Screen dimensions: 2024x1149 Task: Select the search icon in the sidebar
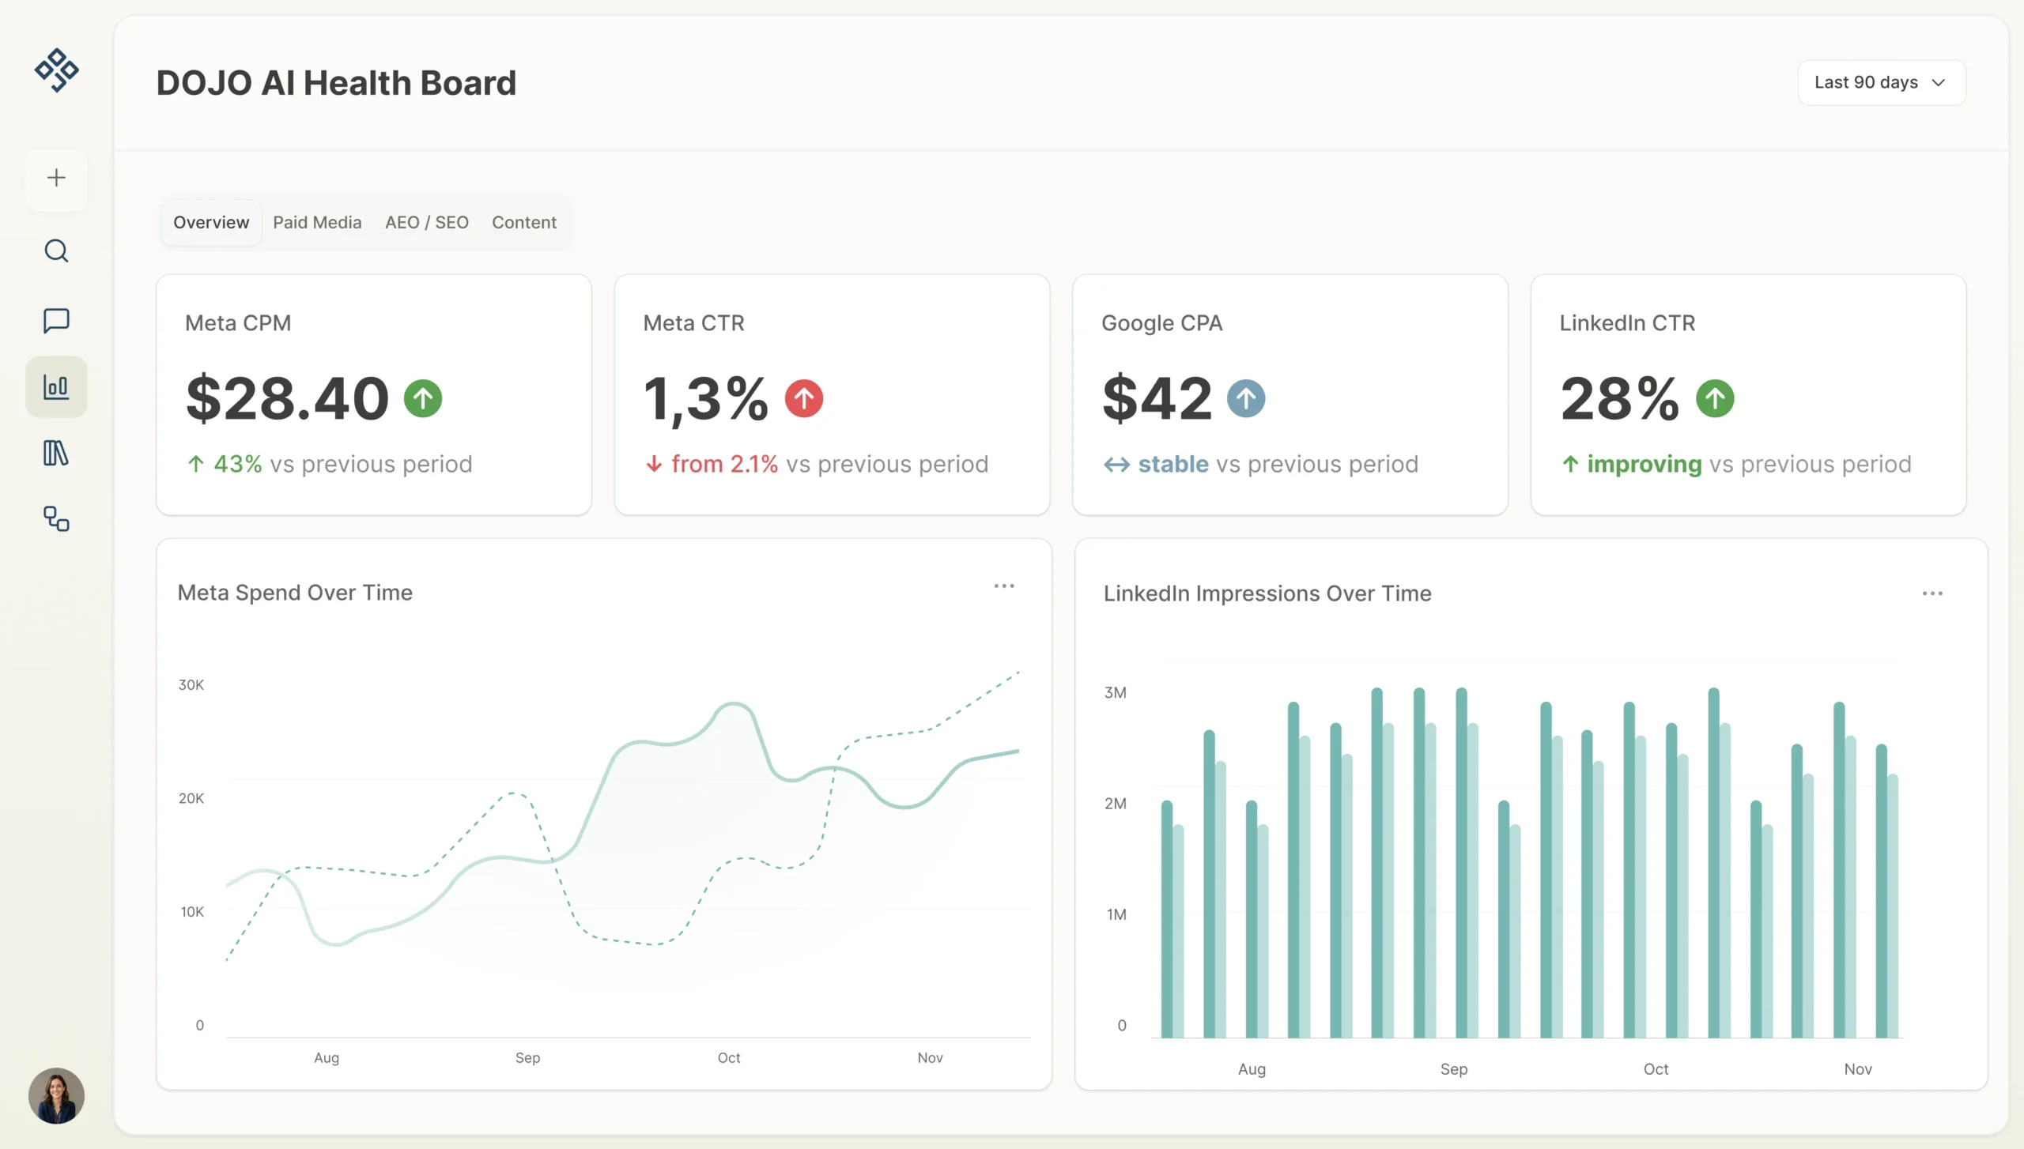click(55, 251)
